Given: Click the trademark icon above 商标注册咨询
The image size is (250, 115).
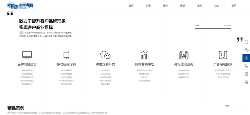Looking at the screenshot, I should tap(184, 55).
